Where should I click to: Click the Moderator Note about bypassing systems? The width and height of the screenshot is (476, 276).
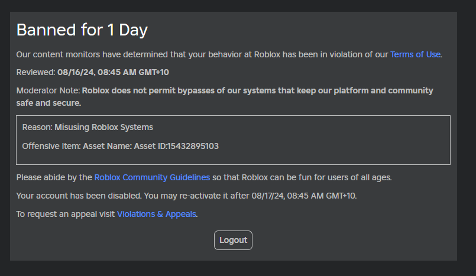pyautogui.click(x=225, y=97)
